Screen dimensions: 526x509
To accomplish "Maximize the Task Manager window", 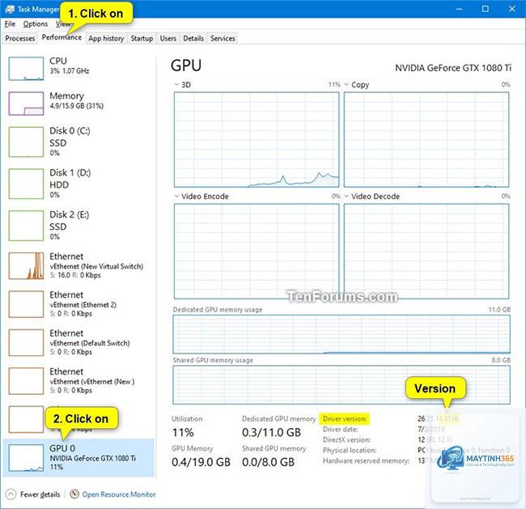I will coord(485,9).
